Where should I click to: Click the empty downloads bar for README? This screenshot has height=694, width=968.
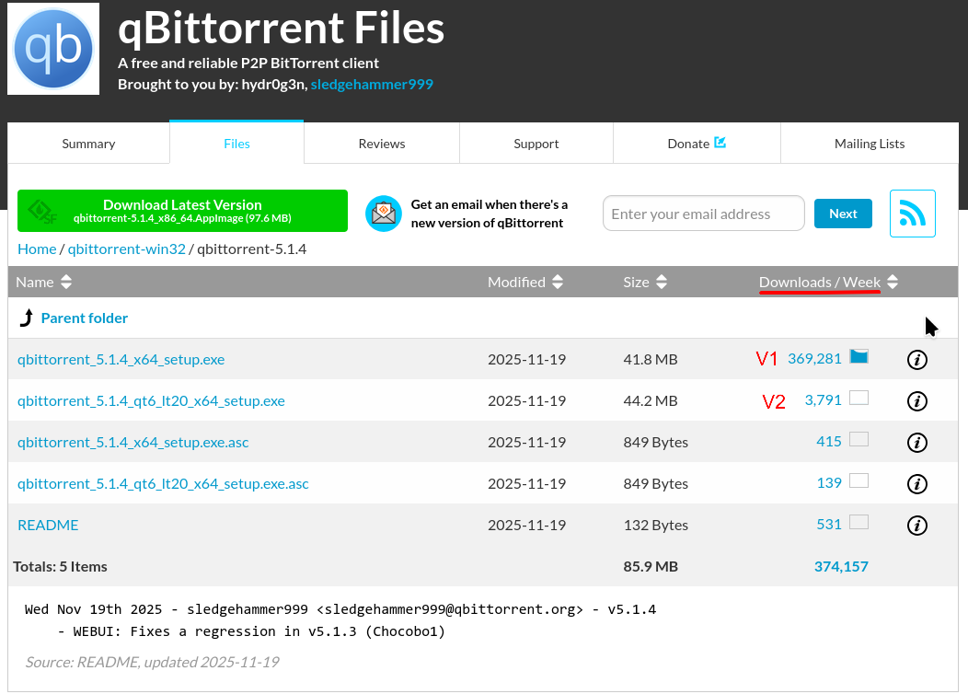(x=859, y=522)
